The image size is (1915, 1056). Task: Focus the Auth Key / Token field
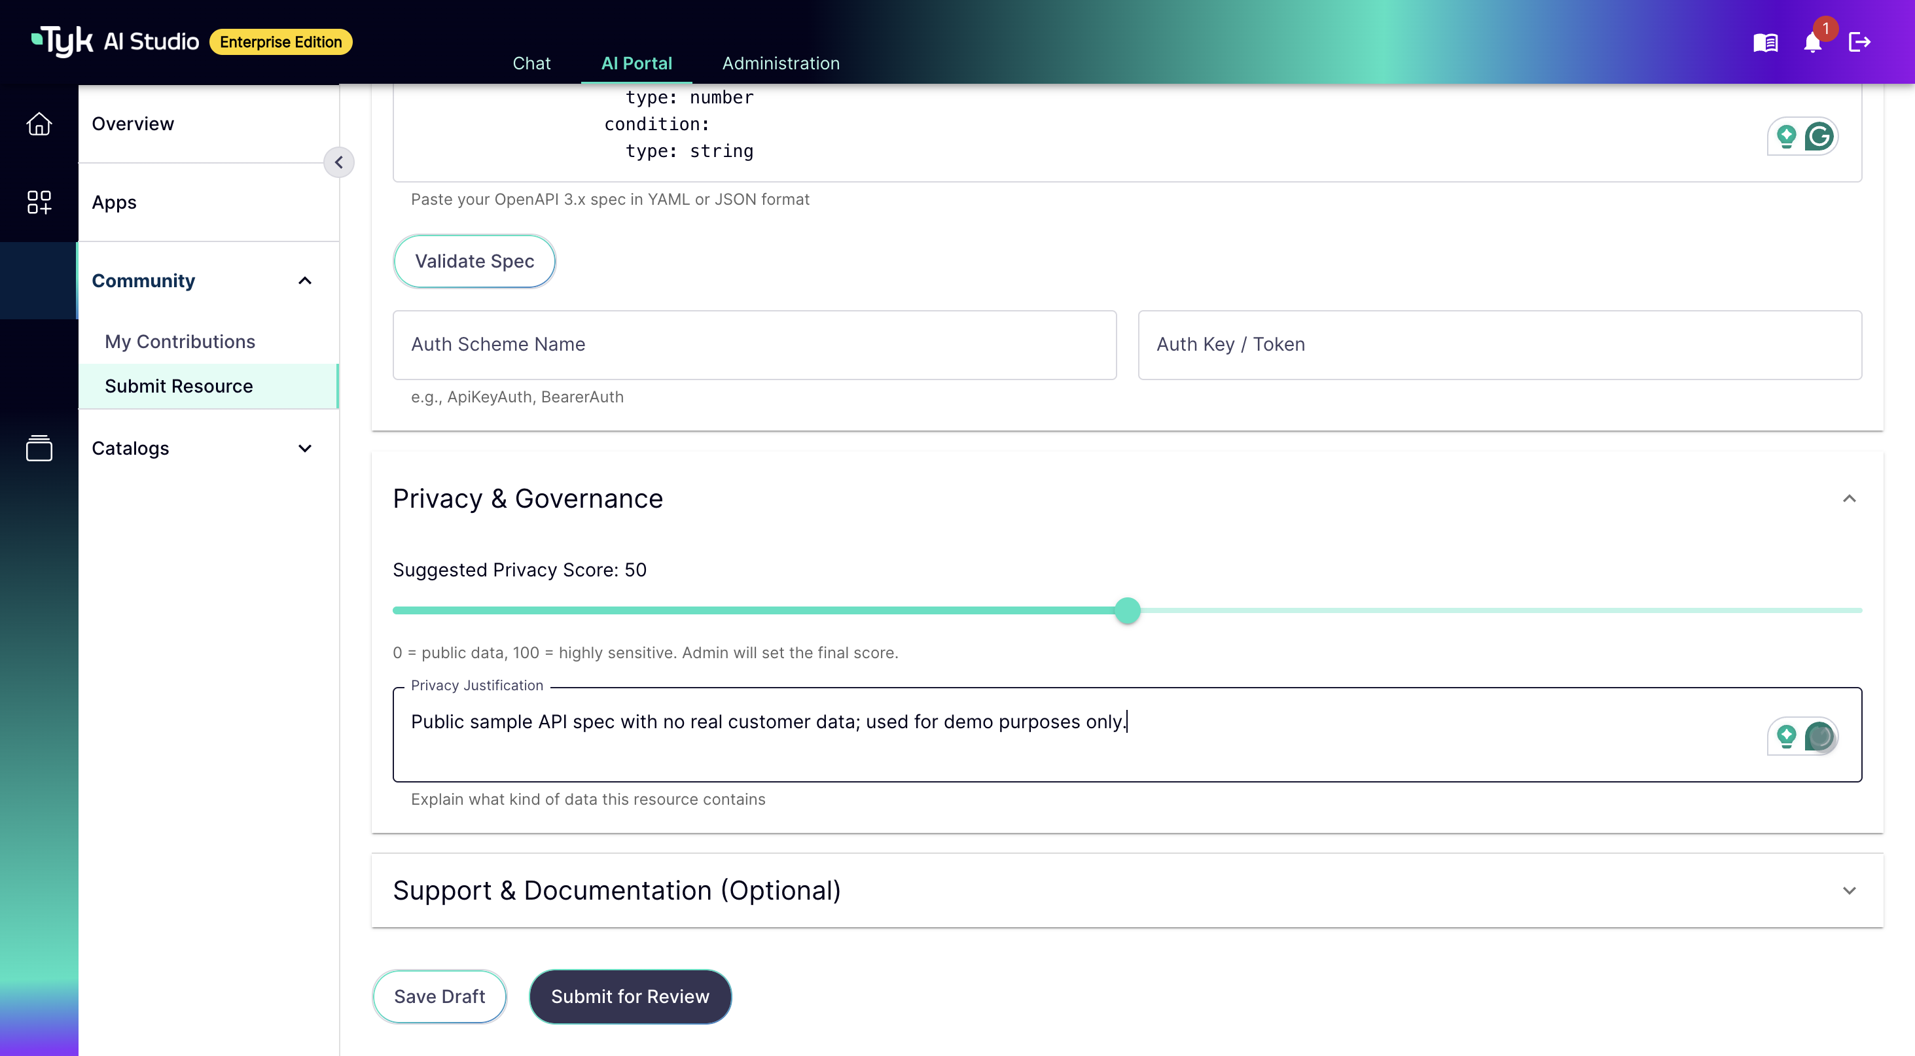pyautogui.click(x=1499, y=345)
